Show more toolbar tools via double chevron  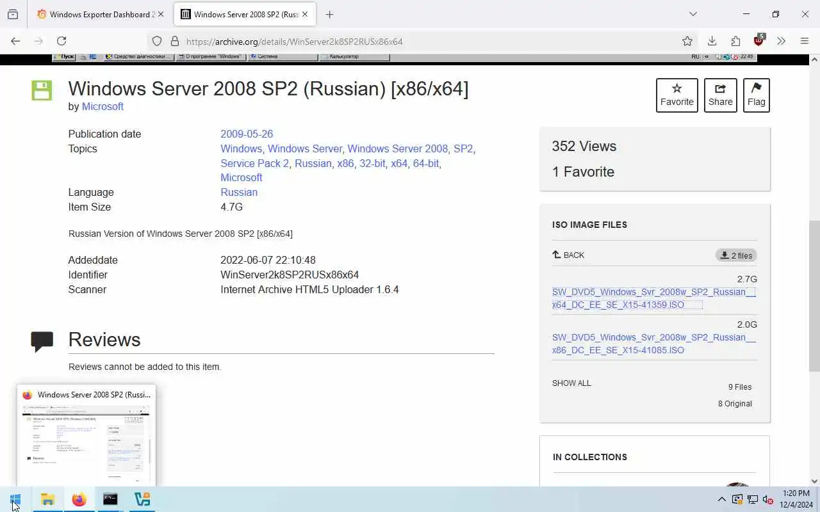tap(781, 41)
